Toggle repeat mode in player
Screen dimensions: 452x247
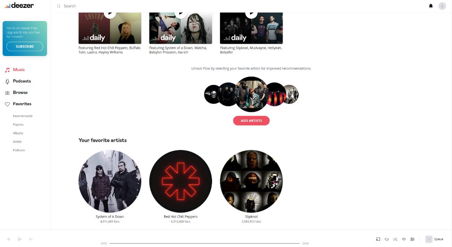pos(386,239)
